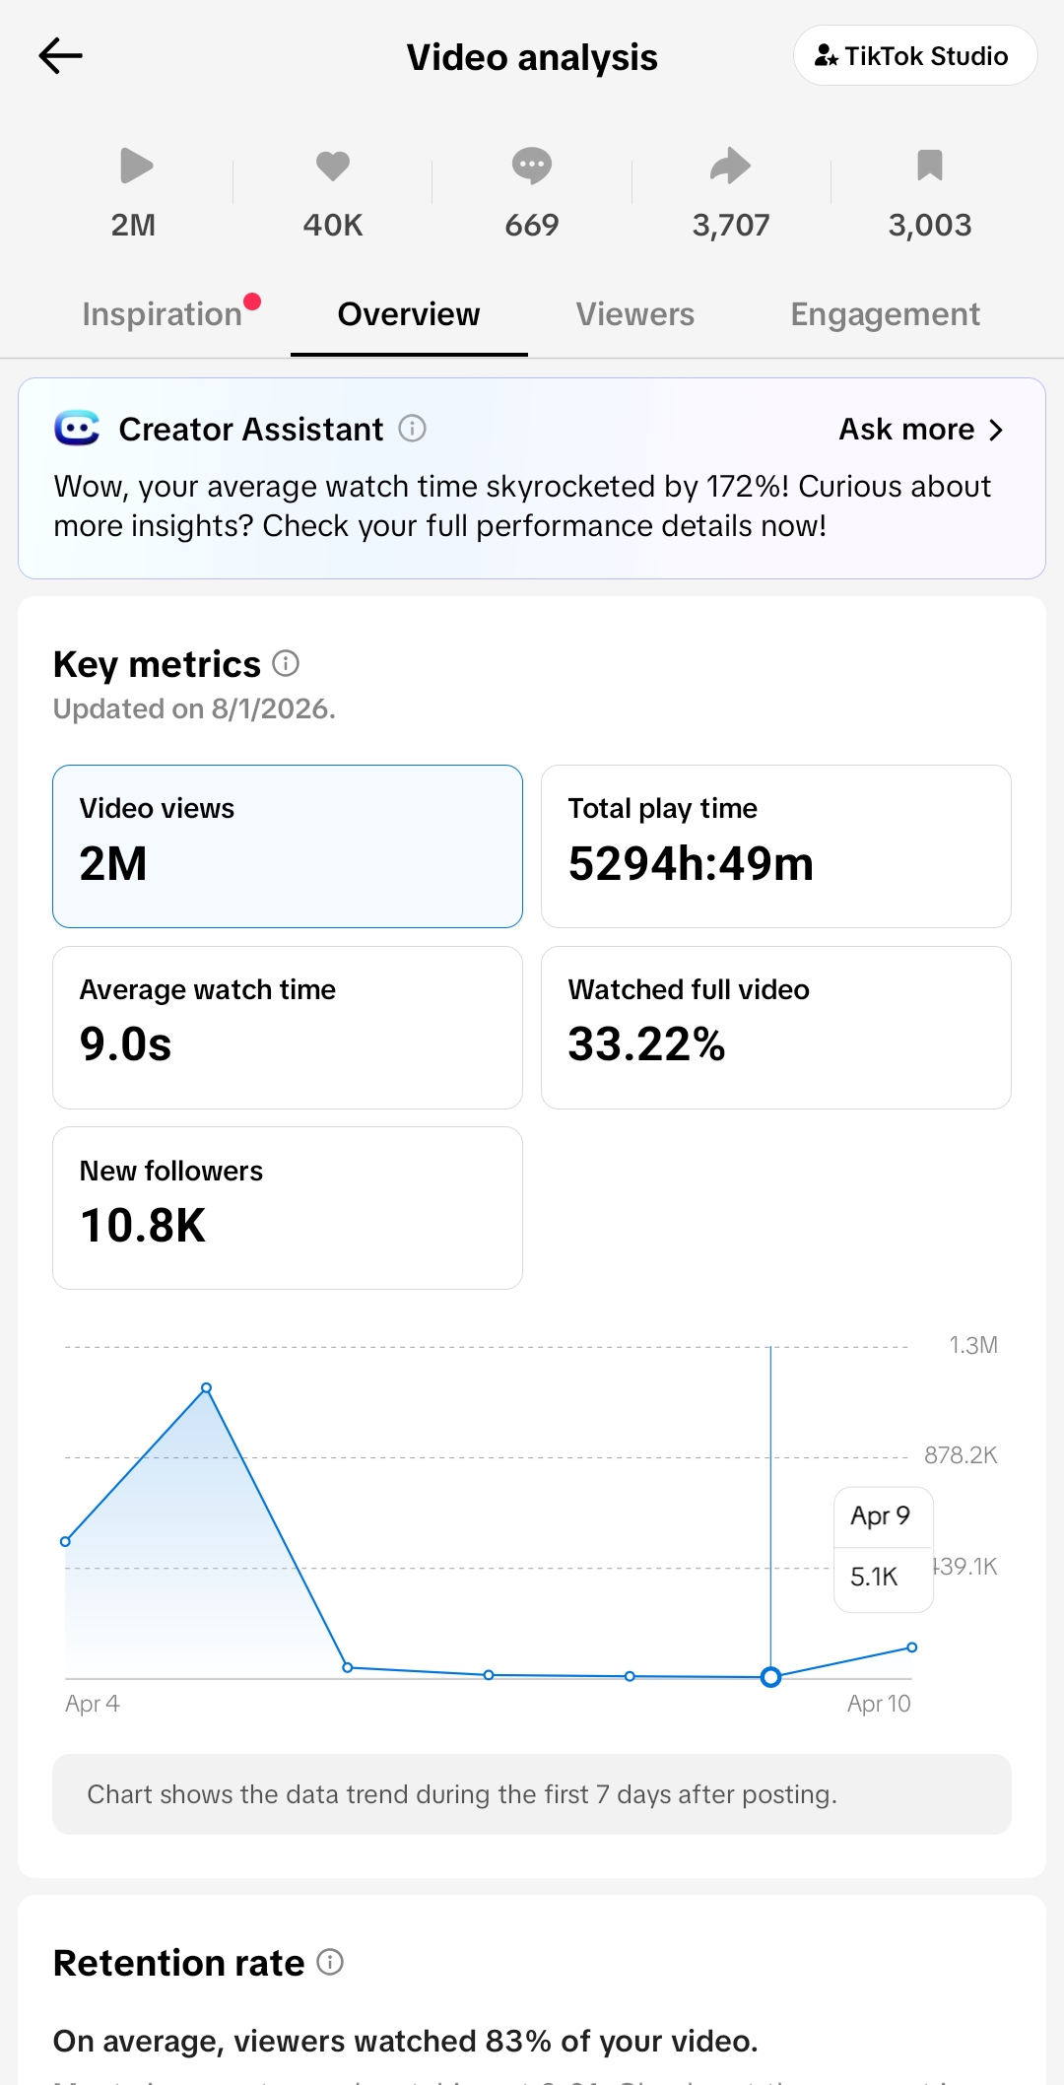Select the Watched full video card

click(x=776, y=1028)
